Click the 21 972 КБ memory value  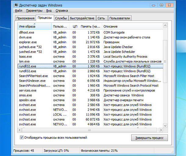[93, 42]
